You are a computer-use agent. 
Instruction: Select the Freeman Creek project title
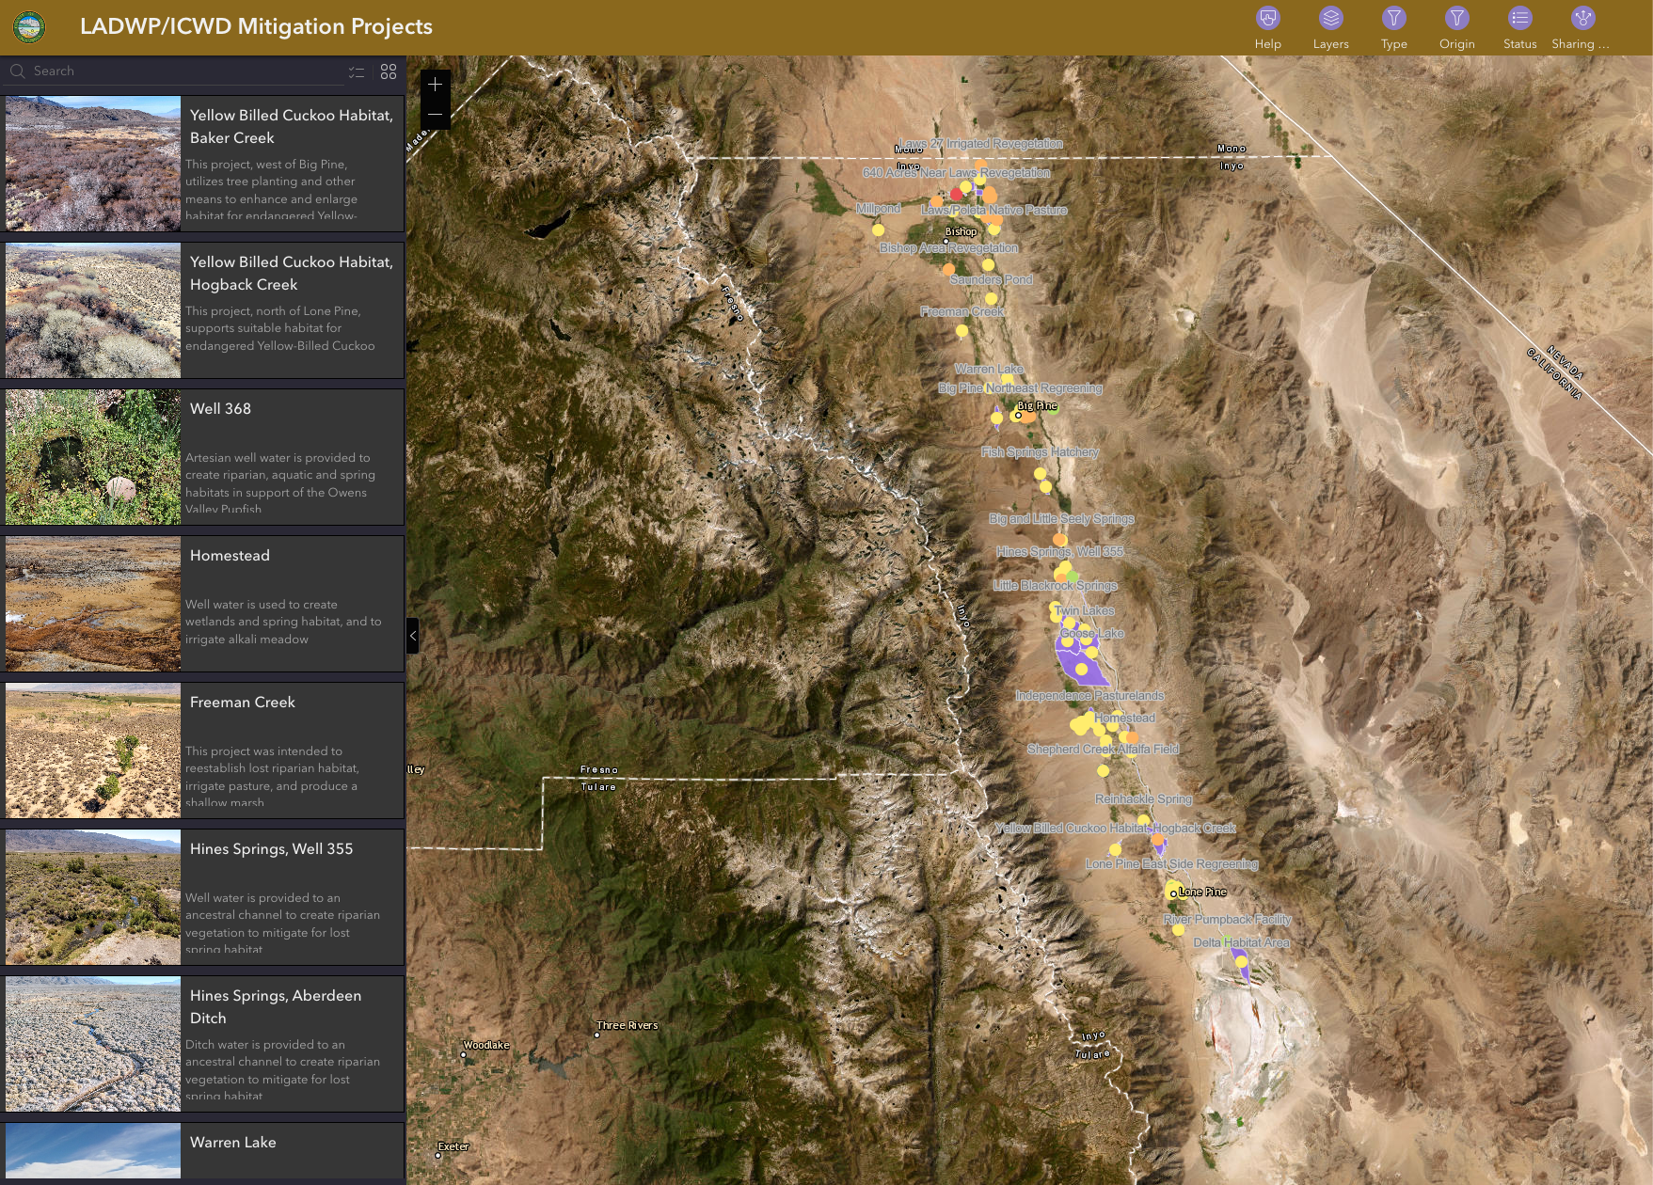[x=242, y=703]
